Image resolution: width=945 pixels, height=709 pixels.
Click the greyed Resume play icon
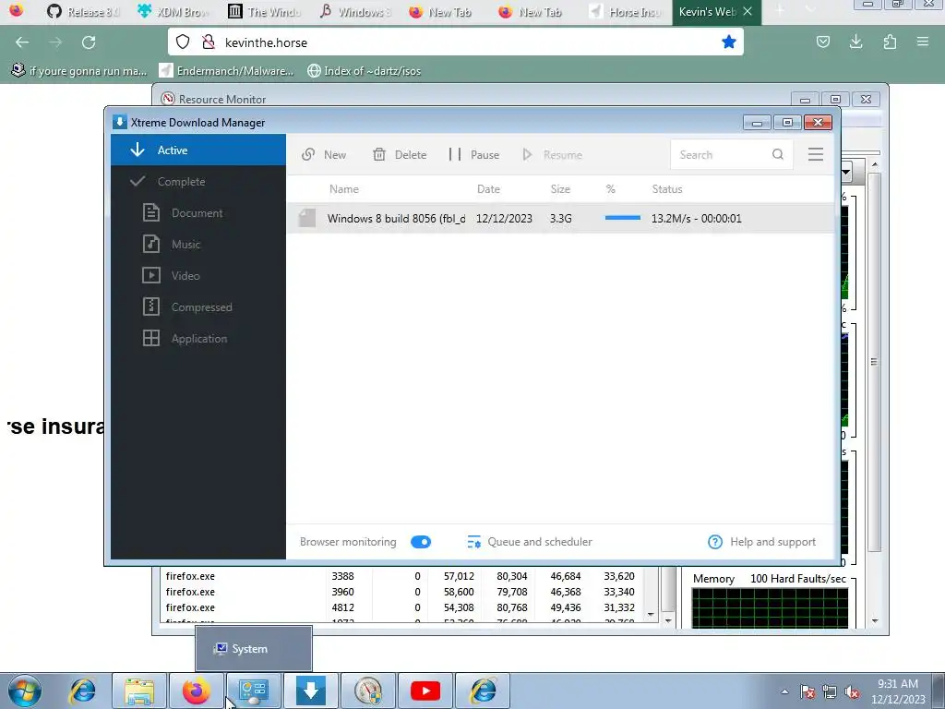pos(527,155)
